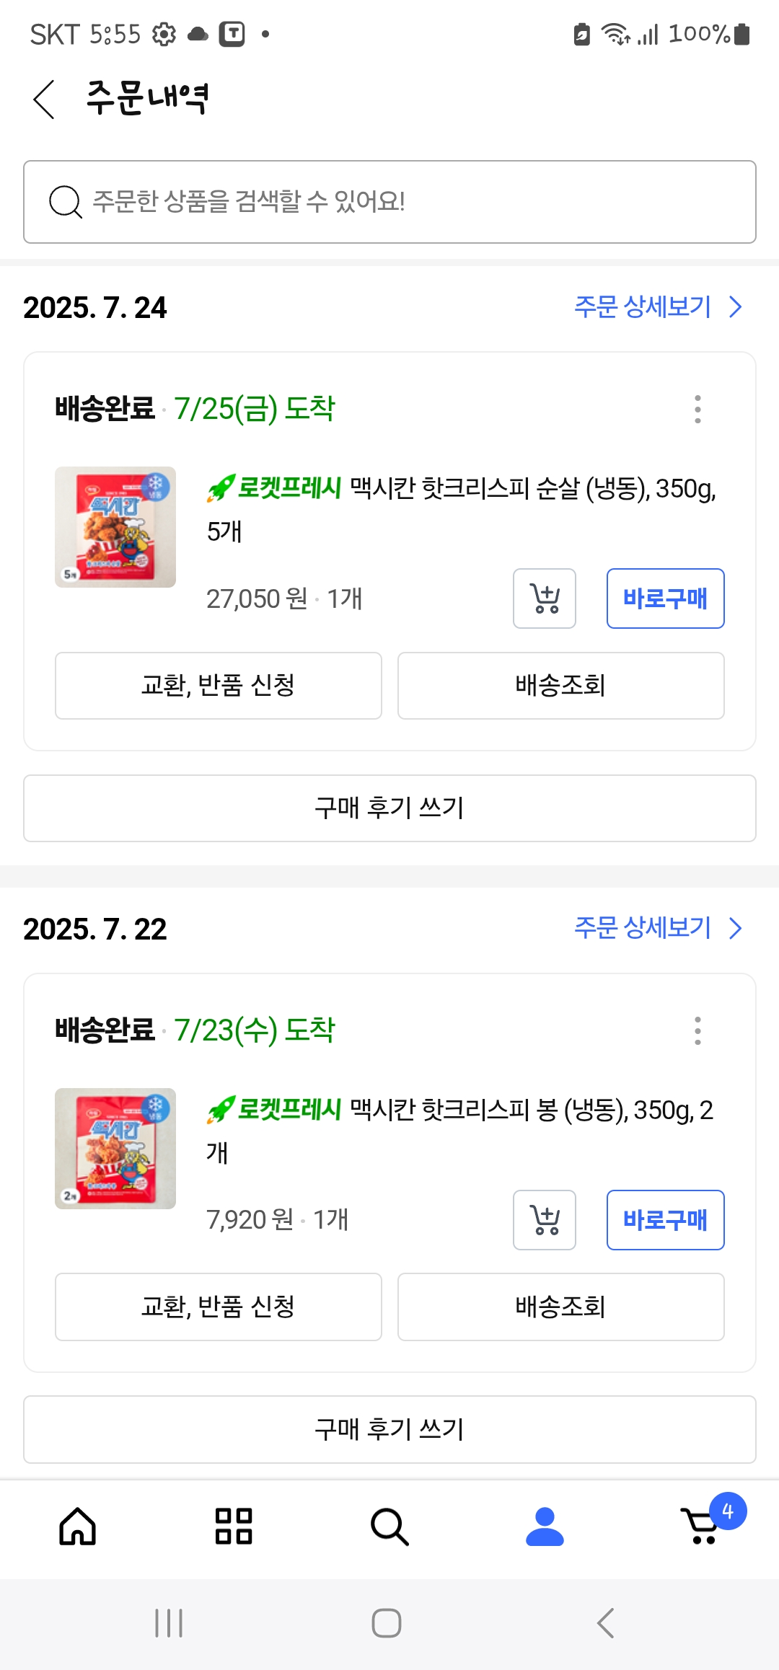Image resolution: width=779 pixels, height=1670 pixels.
Task: Add 맥시칸 핫크리스피 봉 to cart
Action: pos(545,1220)
